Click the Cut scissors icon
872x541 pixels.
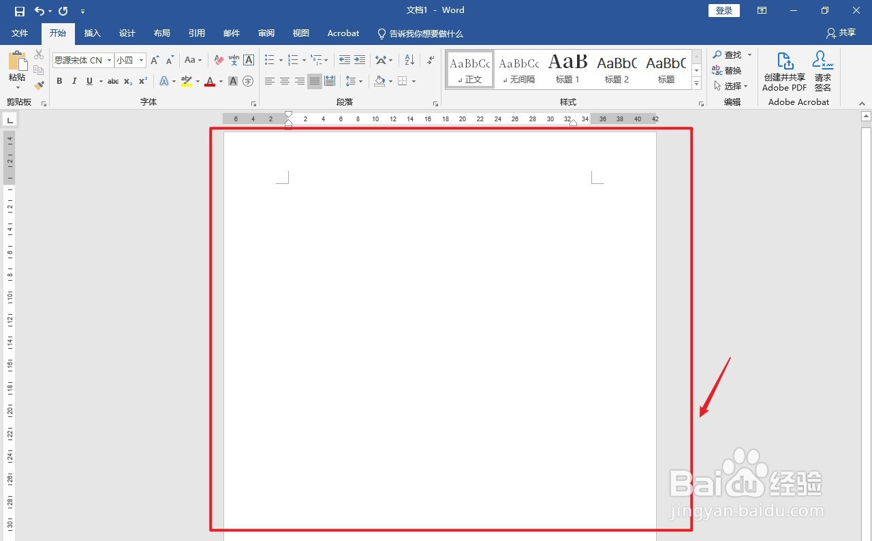click(x=39, y=55)
